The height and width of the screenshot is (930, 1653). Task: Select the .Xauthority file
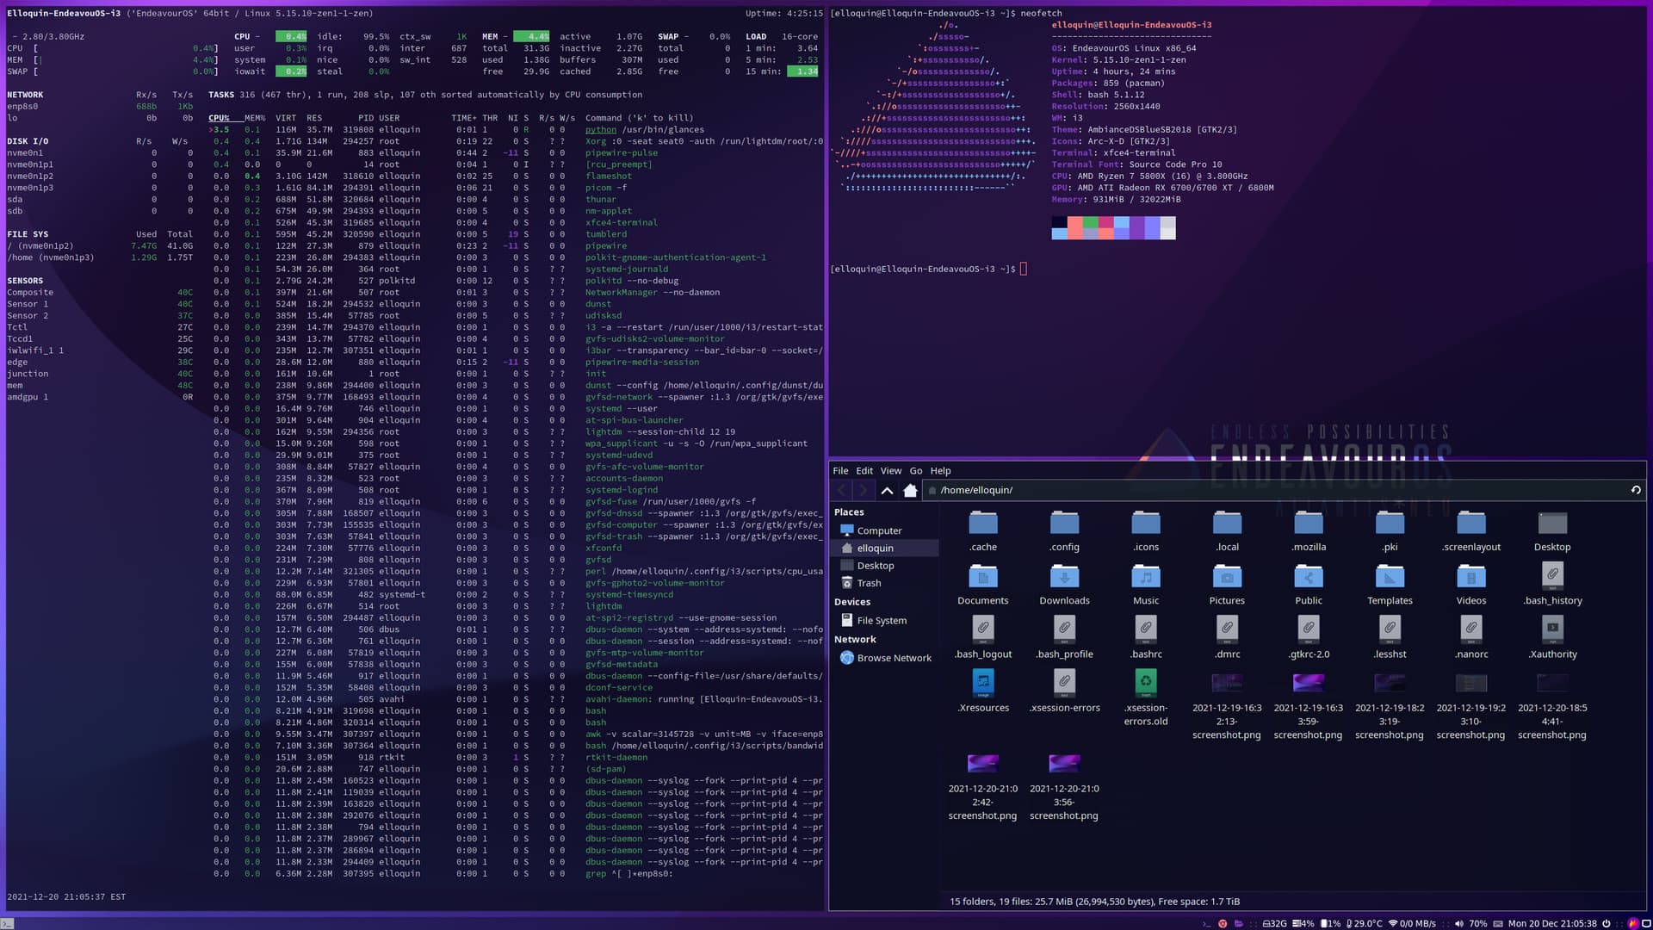pyautogui.click(x=1552, y=638)
